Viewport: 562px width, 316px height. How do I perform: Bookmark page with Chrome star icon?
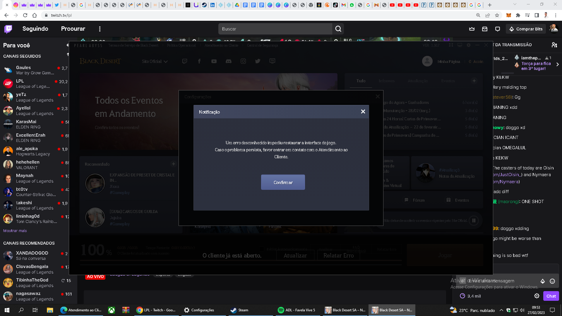click(x=497, y=15)
